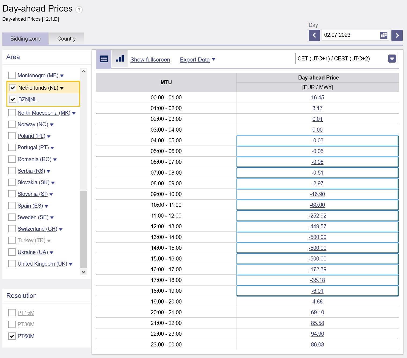Go to the next day arrow
This screenshot has height=358, width=407.
click(x=397, y=35)
